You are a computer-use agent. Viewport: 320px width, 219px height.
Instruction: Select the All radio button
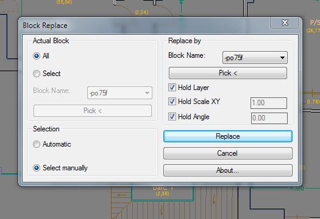point(37,56)
